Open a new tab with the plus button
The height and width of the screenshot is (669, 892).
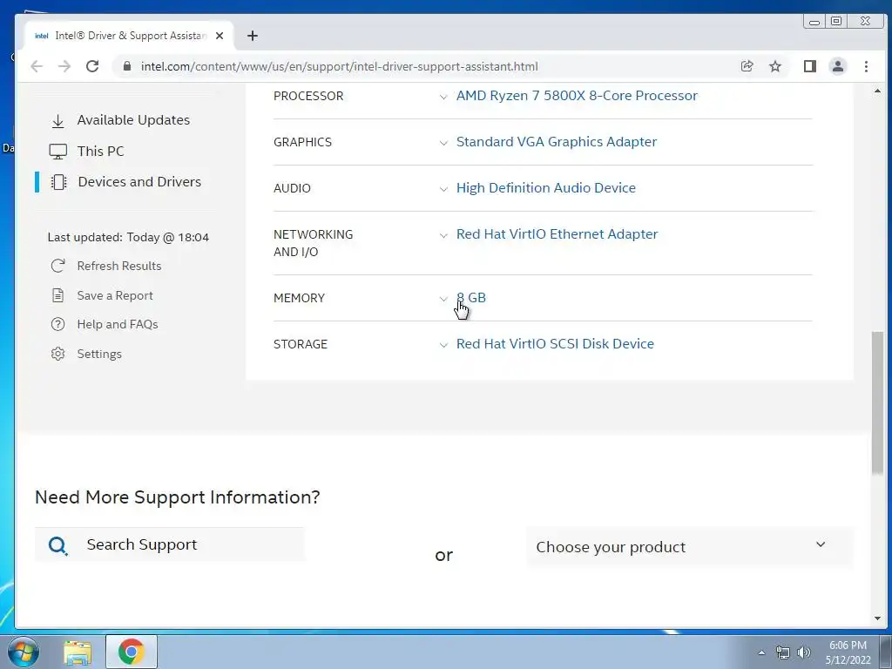click(x=253, y=36)
